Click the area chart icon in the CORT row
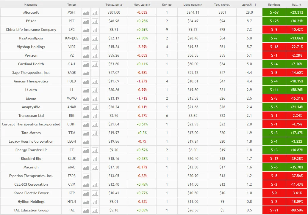This screenshot has width=308, height=215. pos(86,125)
